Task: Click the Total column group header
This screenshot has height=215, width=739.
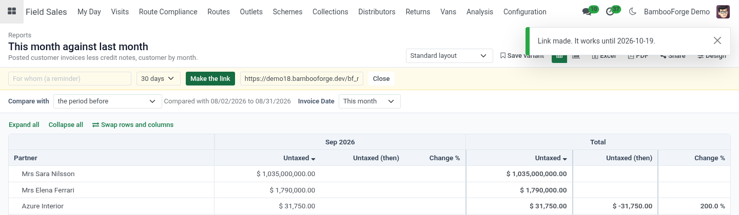Action: click(x=598, y=142)
